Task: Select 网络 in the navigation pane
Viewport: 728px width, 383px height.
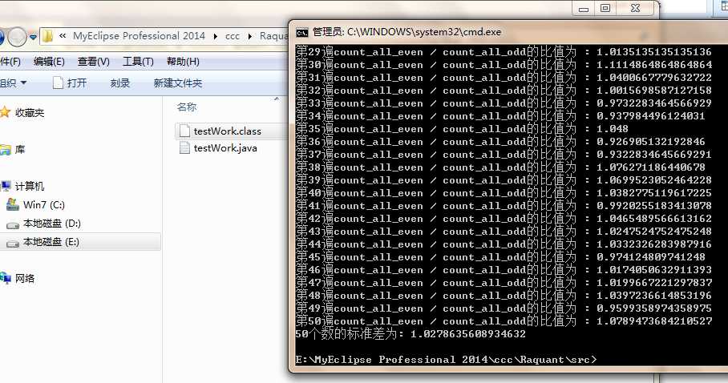Action: point(25,278)
